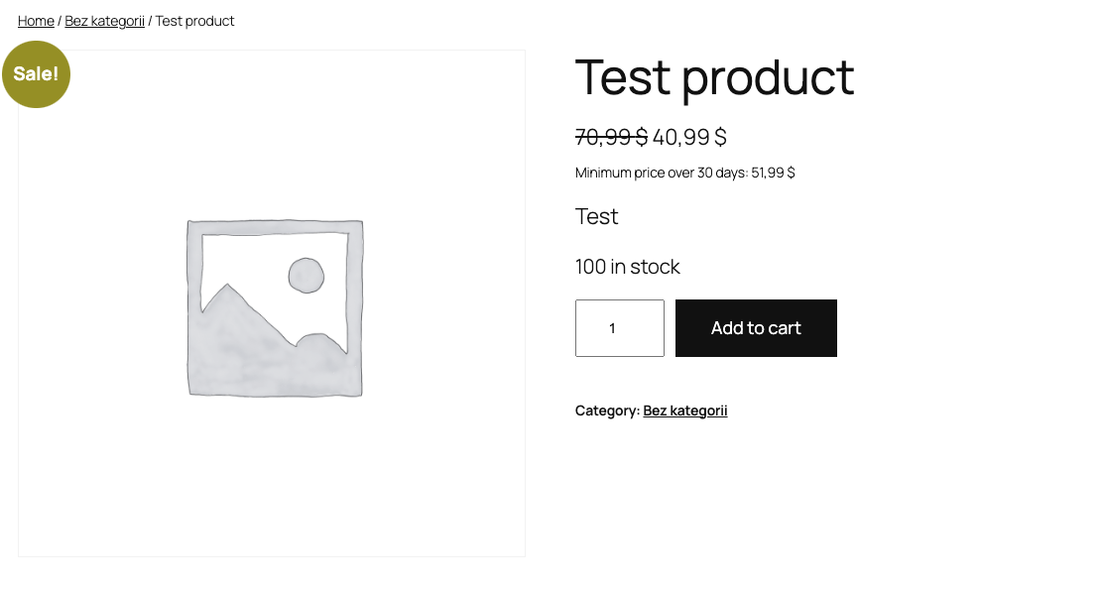Add the product to cart
1102x589 pixels.
756,328
